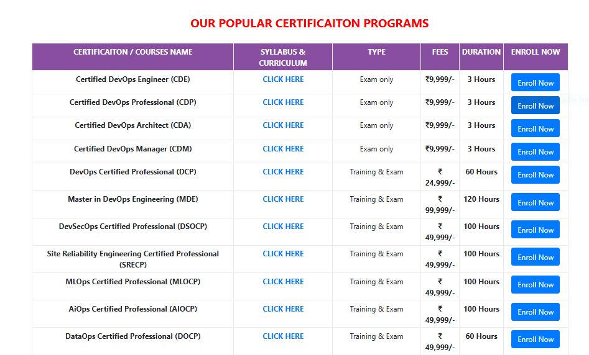The height and width of the screenshot is (355, 589).
Task: Click Enroll Now for MLOps Certified Professional
Action: [535, 284]
